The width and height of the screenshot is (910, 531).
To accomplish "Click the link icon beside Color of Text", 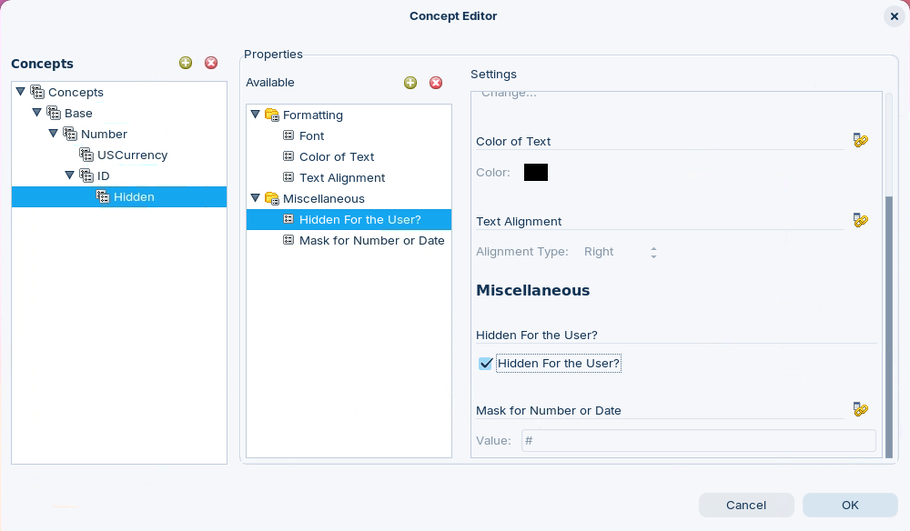I will 860,141.
